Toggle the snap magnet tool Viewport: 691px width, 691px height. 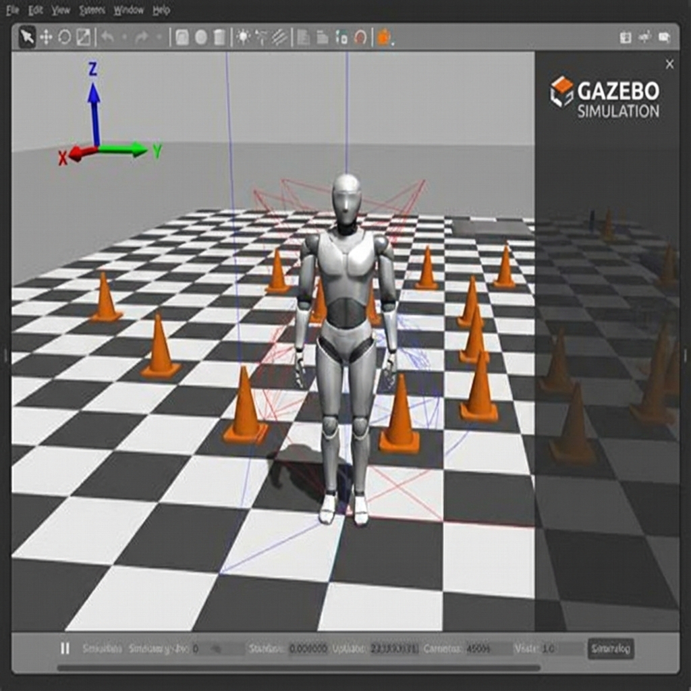362,38
